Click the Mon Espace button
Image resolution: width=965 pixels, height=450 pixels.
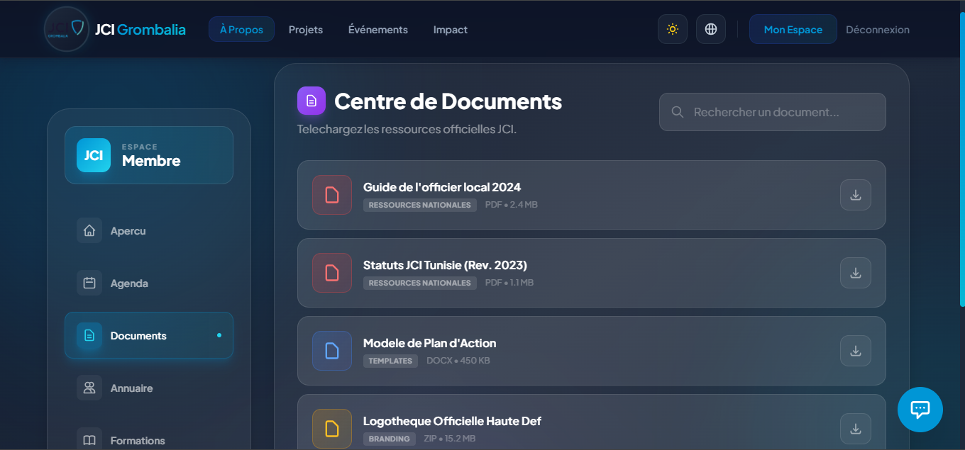click(x=793, y=30)
